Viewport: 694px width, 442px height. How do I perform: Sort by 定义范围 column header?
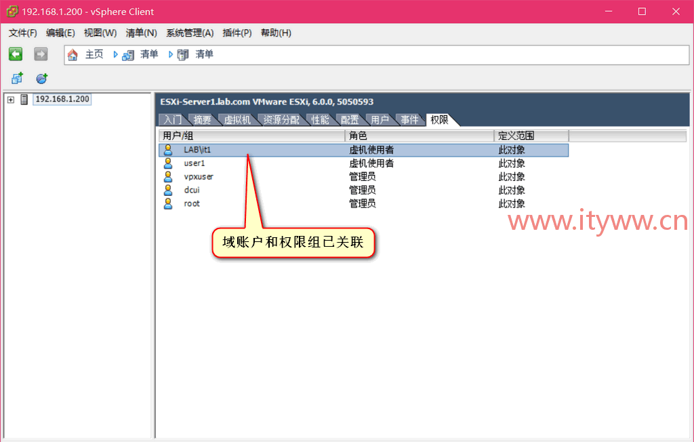[531, 136]
